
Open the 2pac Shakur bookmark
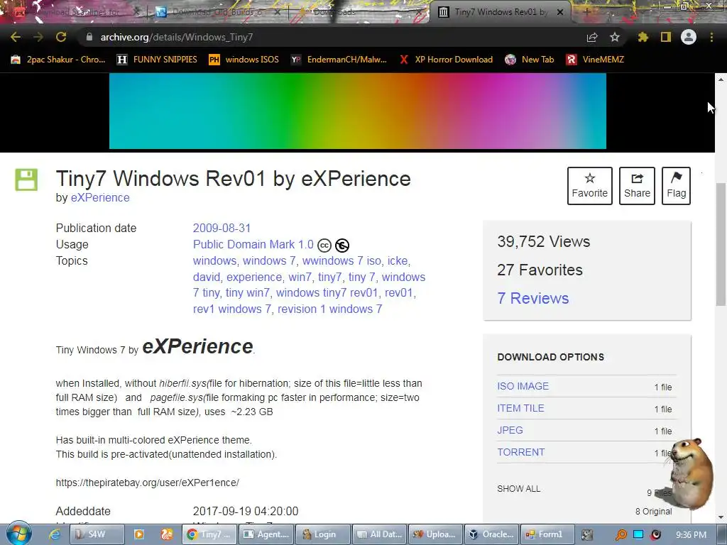coord(58,60)
